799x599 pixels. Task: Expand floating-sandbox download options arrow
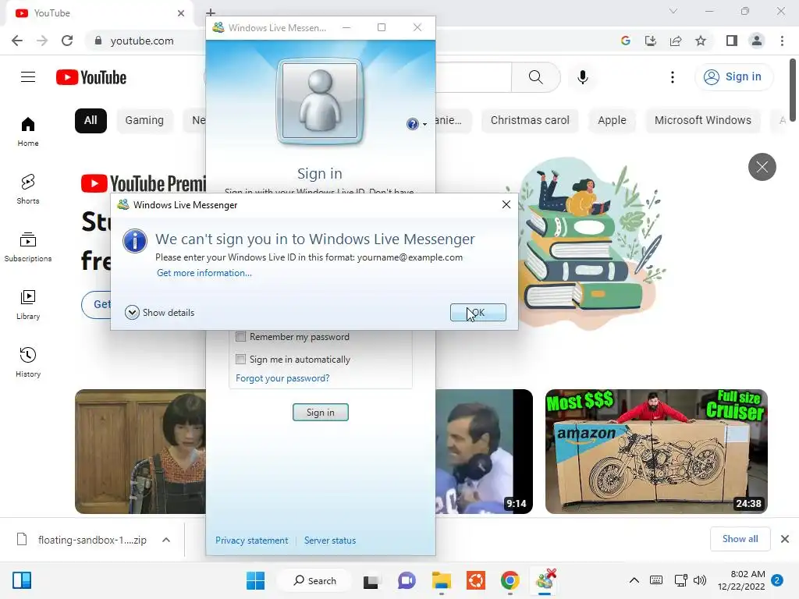[166, 540]
